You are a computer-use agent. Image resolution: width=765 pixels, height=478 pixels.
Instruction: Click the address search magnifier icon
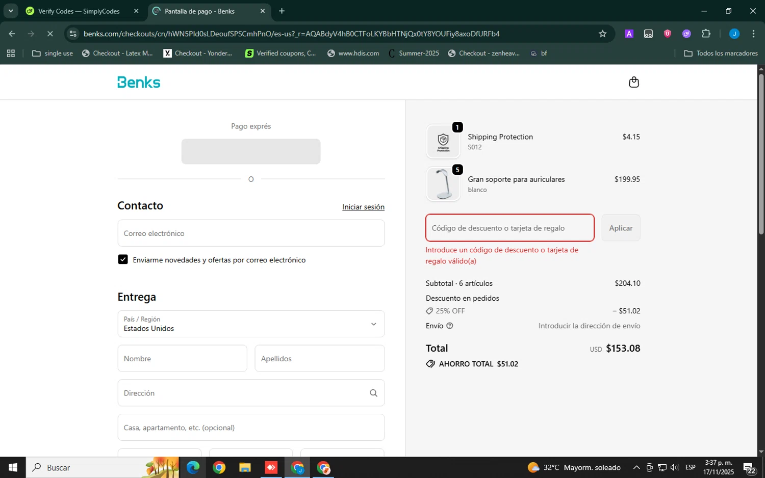tap(373, 393)
